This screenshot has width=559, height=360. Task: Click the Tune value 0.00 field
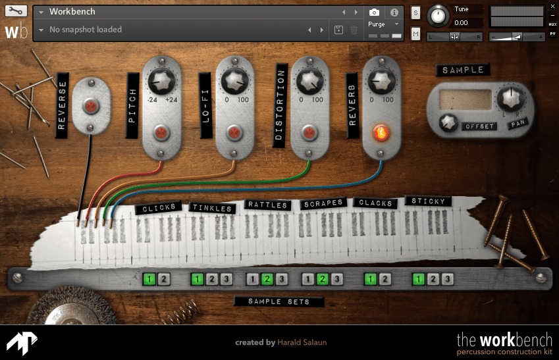[x=467, y=23]
